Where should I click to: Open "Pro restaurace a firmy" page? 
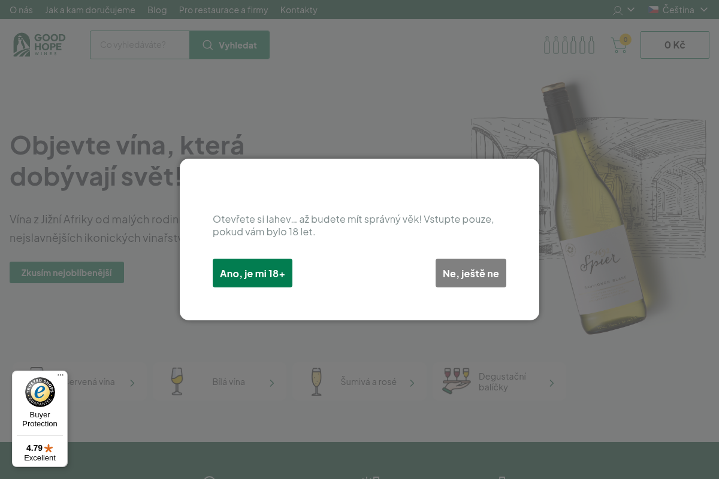[x=223, y=10]
